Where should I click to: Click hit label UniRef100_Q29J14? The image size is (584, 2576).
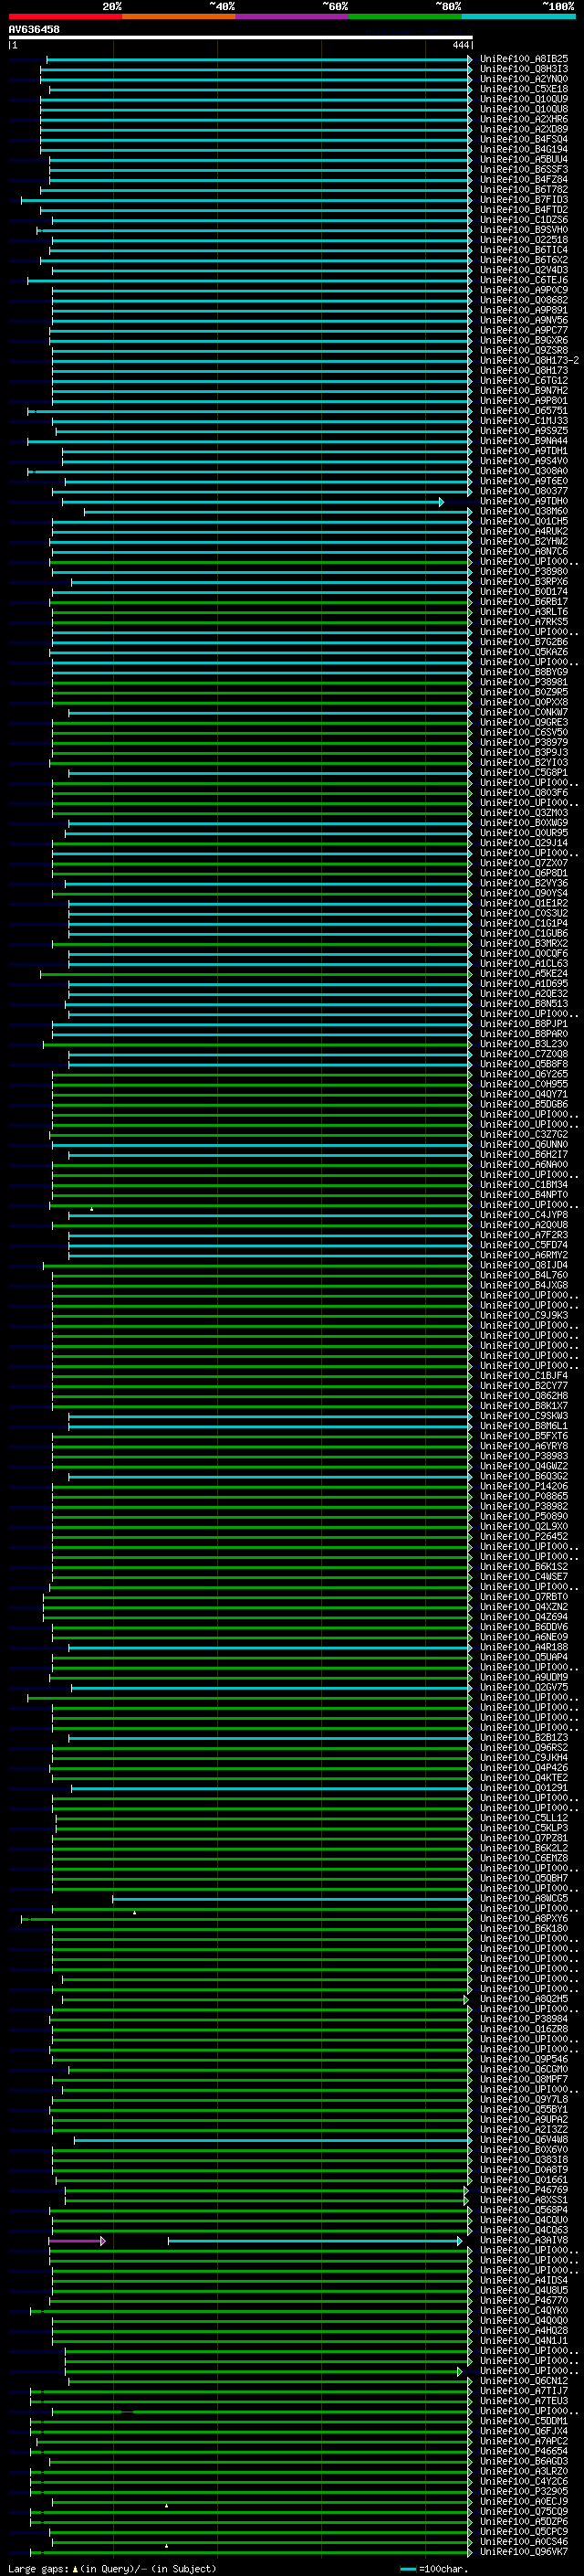point(523,843)
